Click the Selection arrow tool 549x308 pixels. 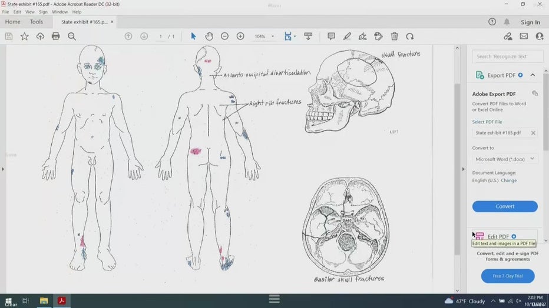click(x=193, y=36)
